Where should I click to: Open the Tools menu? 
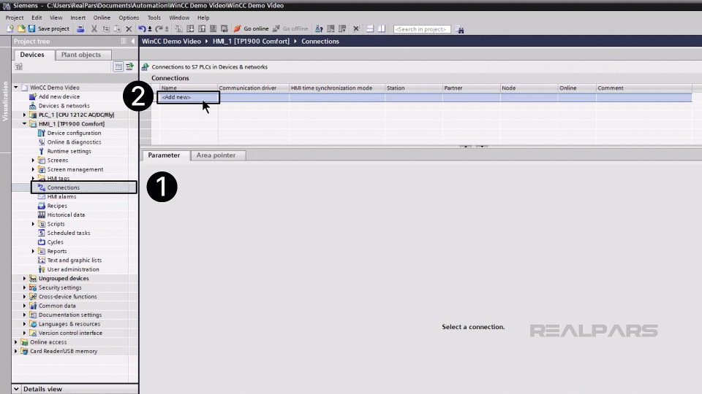coord(154,18)
